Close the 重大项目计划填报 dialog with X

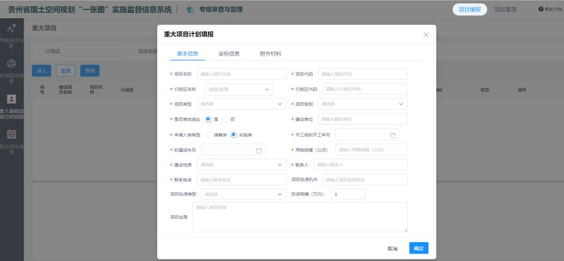[x=426, y=34]
